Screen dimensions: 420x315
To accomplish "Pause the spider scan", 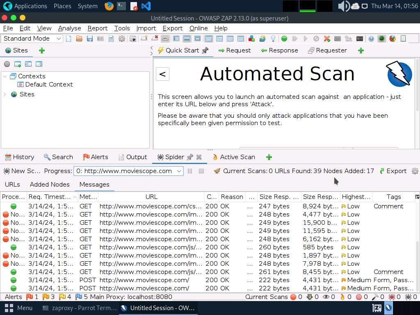I will click(x=190, y=171).
